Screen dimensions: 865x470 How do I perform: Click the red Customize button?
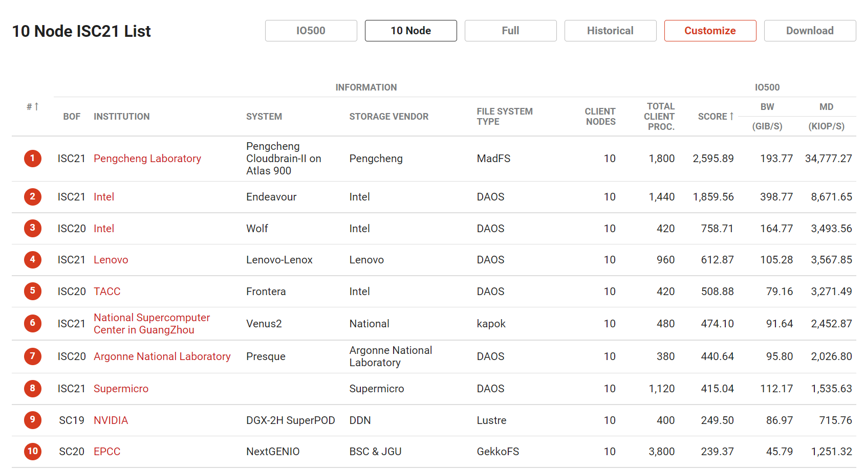coord(710,31)
